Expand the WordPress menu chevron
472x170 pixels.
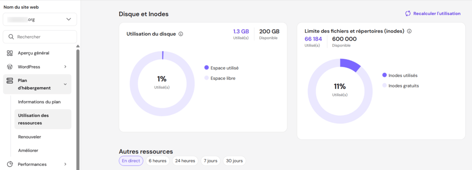tap(65, 67)
